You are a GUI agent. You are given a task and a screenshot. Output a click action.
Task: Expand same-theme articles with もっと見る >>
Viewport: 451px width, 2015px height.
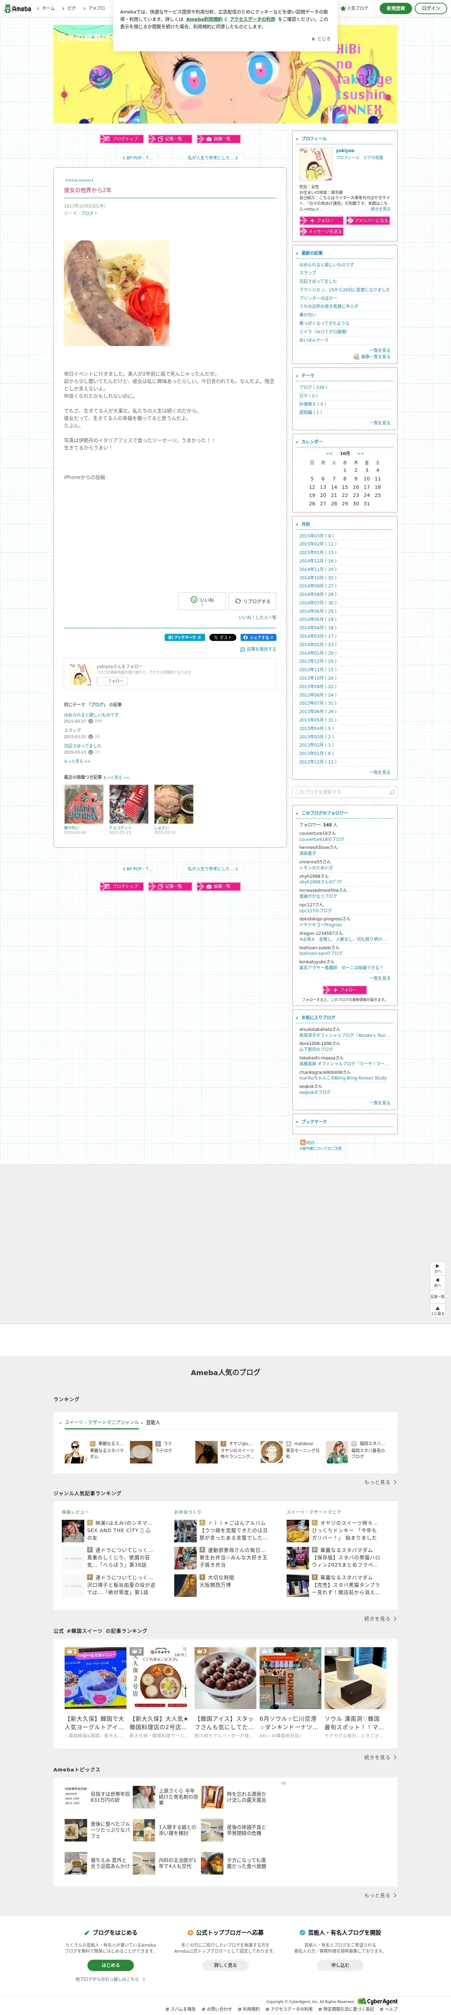[77, 761]
